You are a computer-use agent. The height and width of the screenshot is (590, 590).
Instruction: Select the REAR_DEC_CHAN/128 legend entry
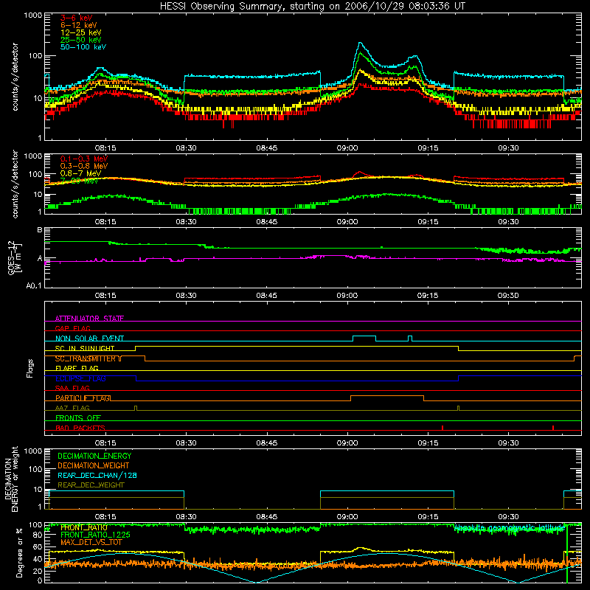coord(97,475)
